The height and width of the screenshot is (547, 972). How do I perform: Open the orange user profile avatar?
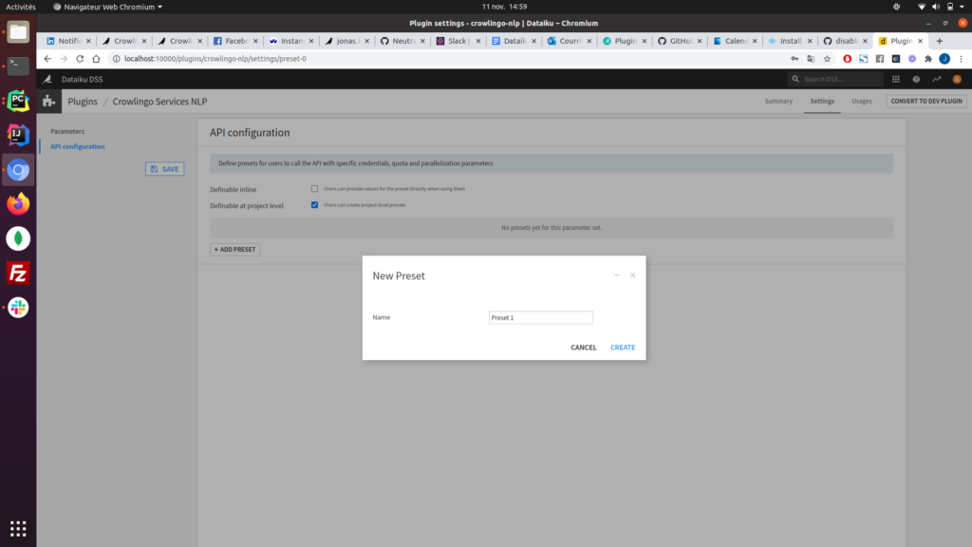pyautogui.click(x=957, y=80)
